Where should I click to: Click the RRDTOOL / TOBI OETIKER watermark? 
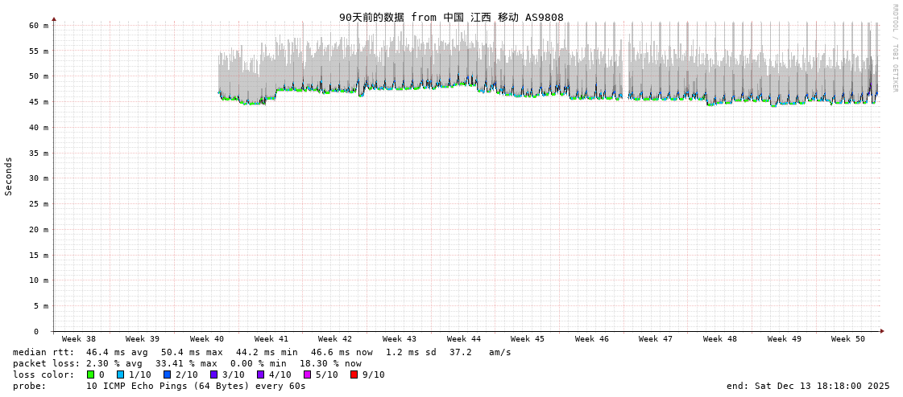click(x=895, y=48)
